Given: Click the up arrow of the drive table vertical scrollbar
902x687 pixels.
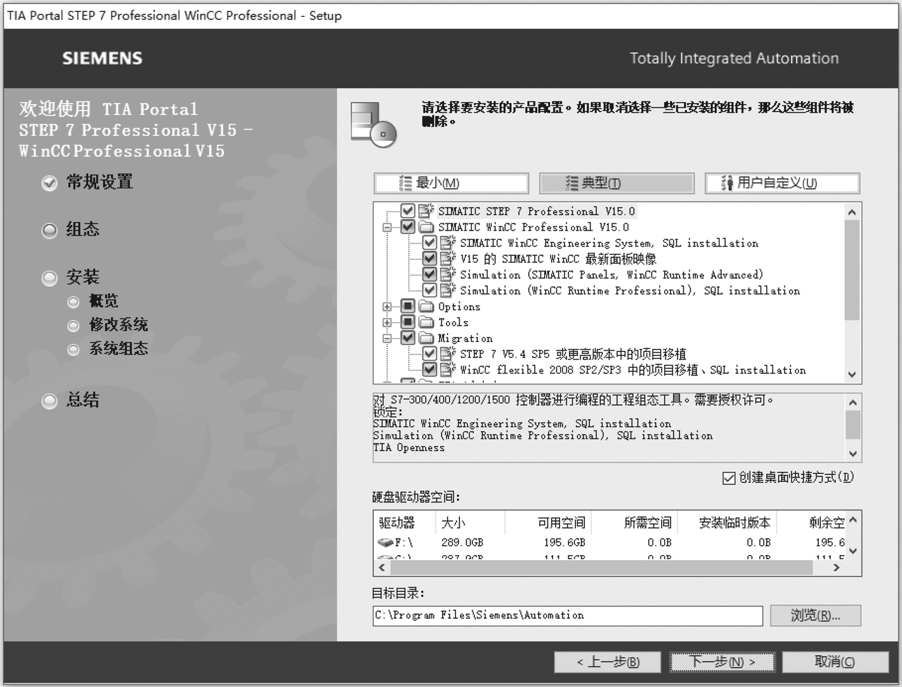Looking at the screenshot, I should [x=853, y=520].
